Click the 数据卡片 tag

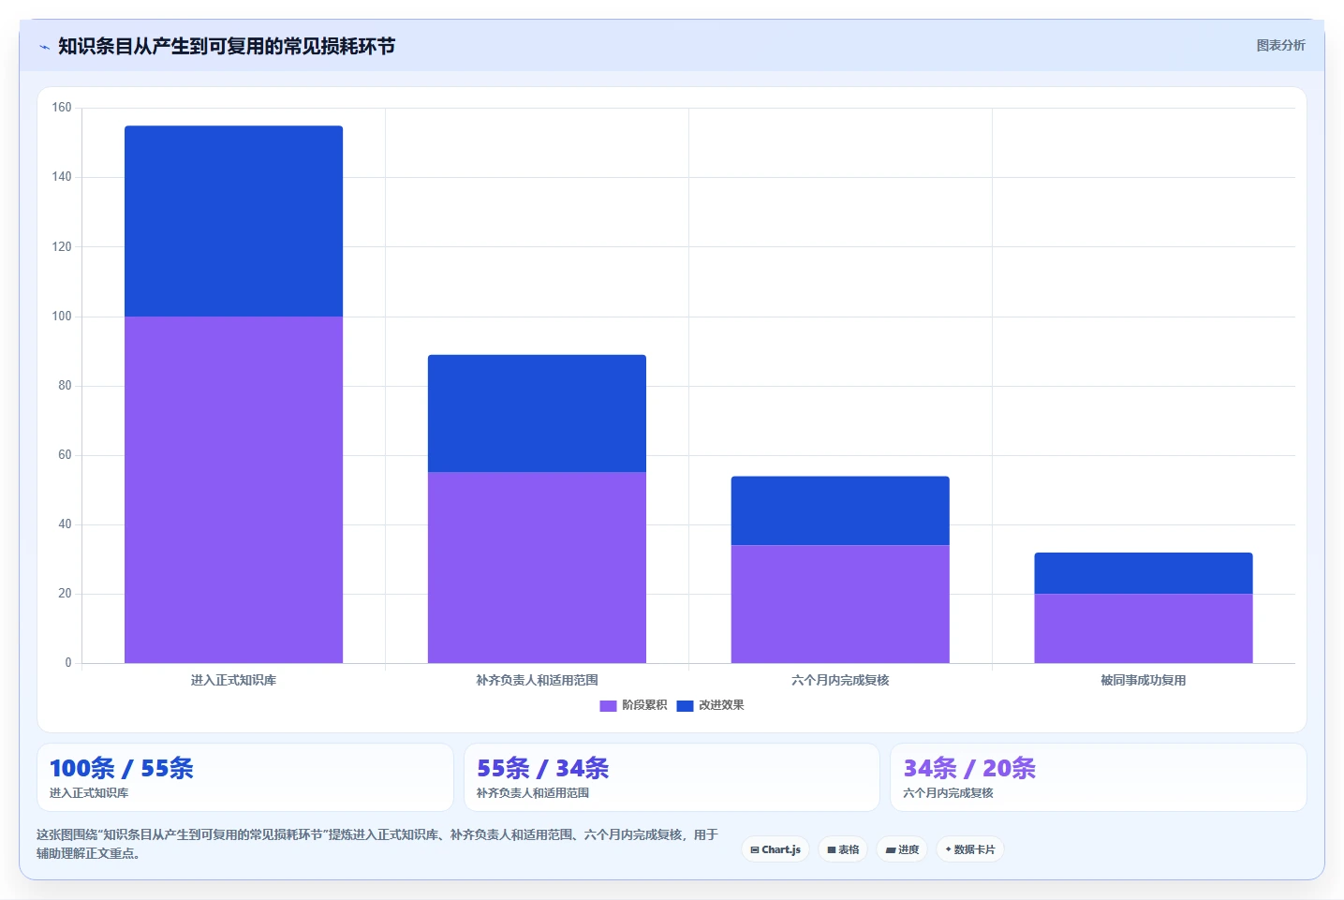[x=970, y=849]
